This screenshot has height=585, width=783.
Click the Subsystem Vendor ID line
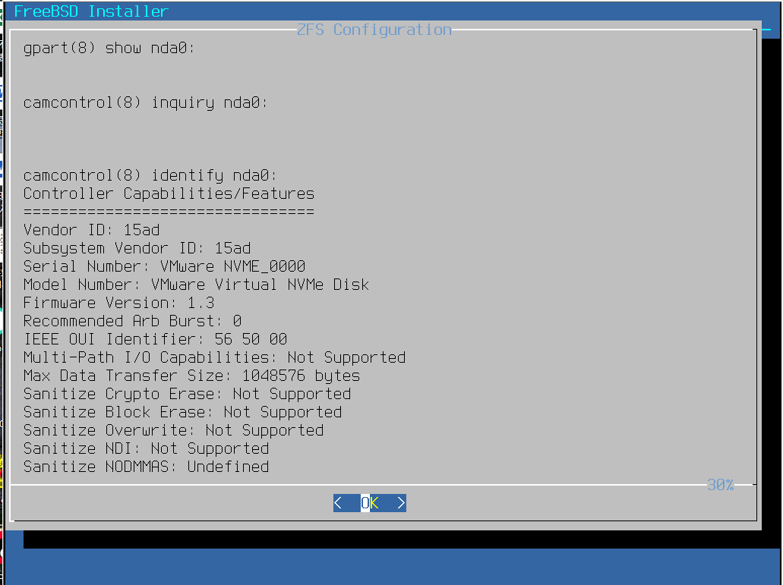[x=137, y=248]
